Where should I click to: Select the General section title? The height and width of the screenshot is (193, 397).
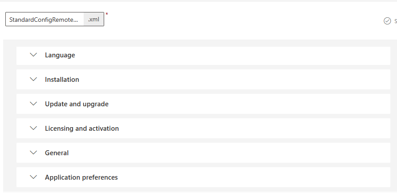(x=57, y=153)
